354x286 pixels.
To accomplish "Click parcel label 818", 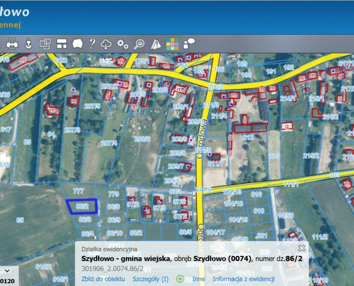I will pyautogui.click(x=259, y=211).
